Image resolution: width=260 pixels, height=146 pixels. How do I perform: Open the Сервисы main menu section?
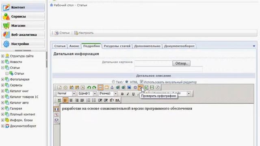pyautogui.click(x=23, y=17)
